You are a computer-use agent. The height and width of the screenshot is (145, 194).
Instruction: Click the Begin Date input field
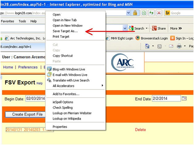[36, 98]
